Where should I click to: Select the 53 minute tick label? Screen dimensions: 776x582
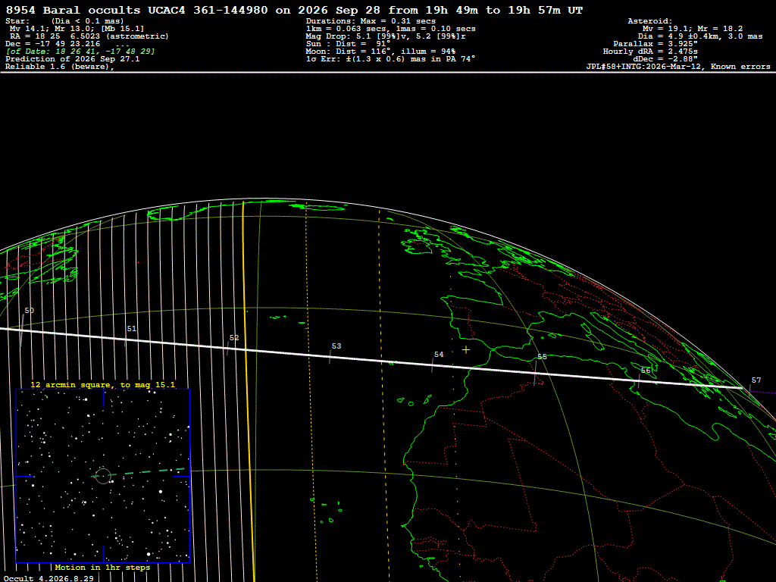point(336,346)
